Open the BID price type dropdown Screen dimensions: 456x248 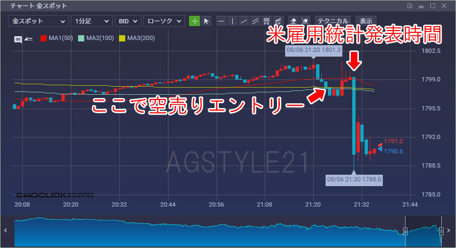pyautogui.click(x=128, y=21)
